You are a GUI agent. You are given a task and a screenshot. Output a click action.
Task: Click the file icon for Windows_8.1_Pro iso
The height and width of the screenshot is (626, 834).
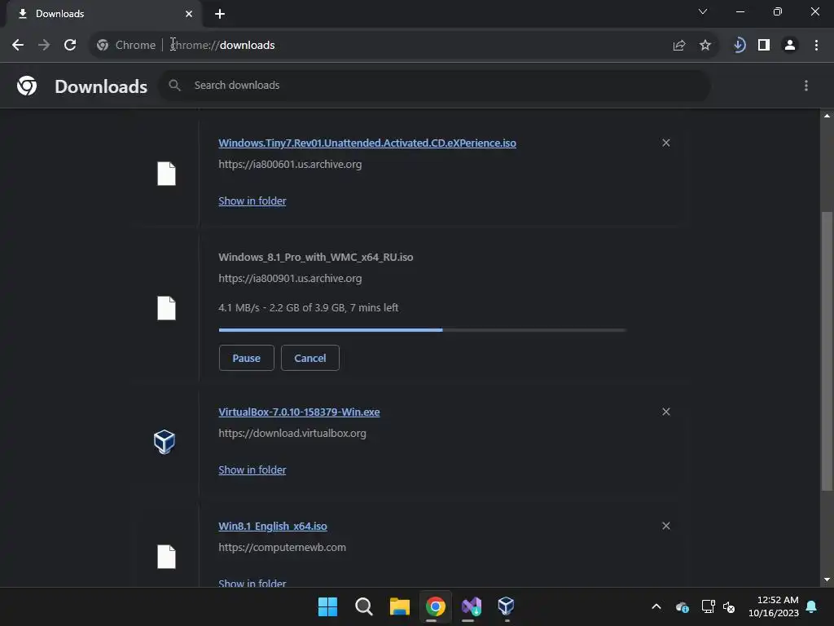tap(166, 308)
